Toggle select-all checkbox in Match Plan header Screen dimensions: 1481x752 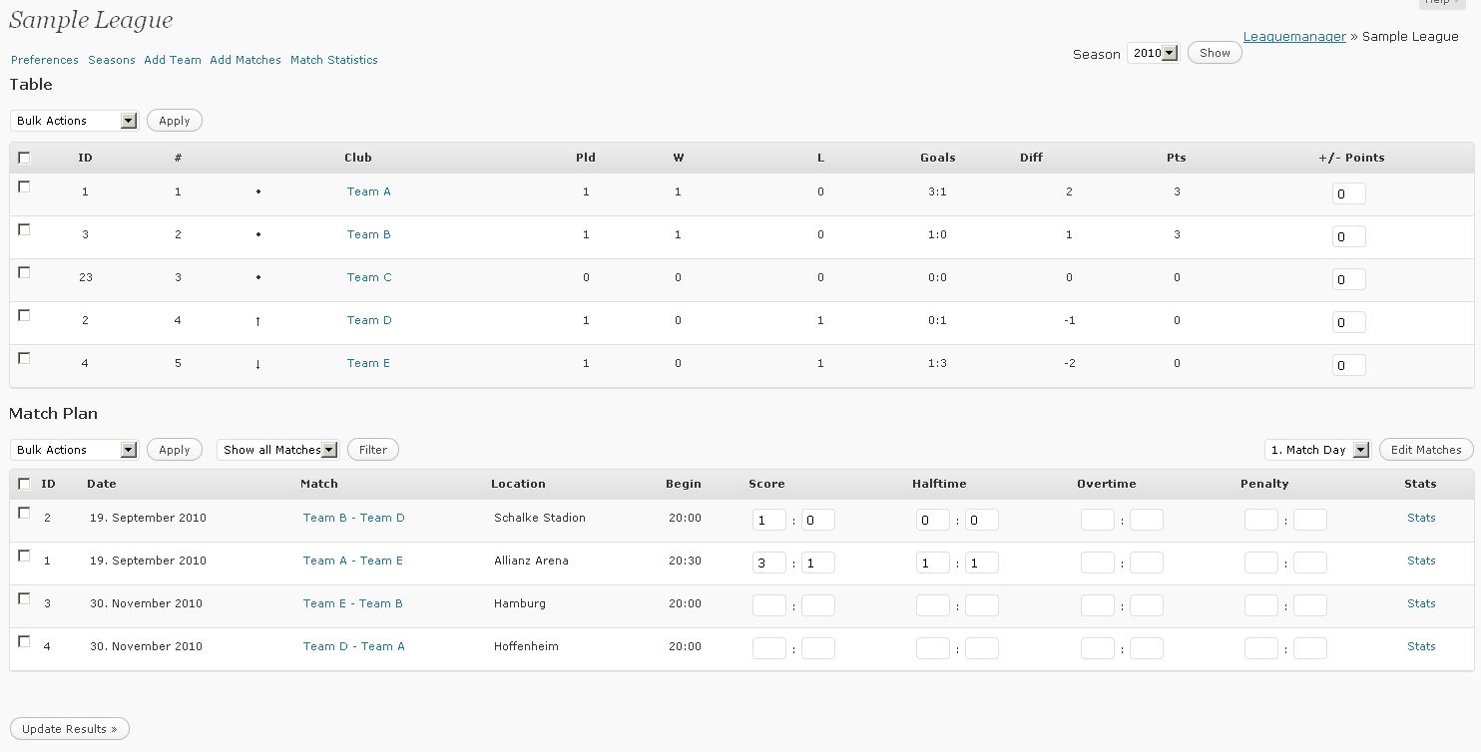[x=24, y=484]
